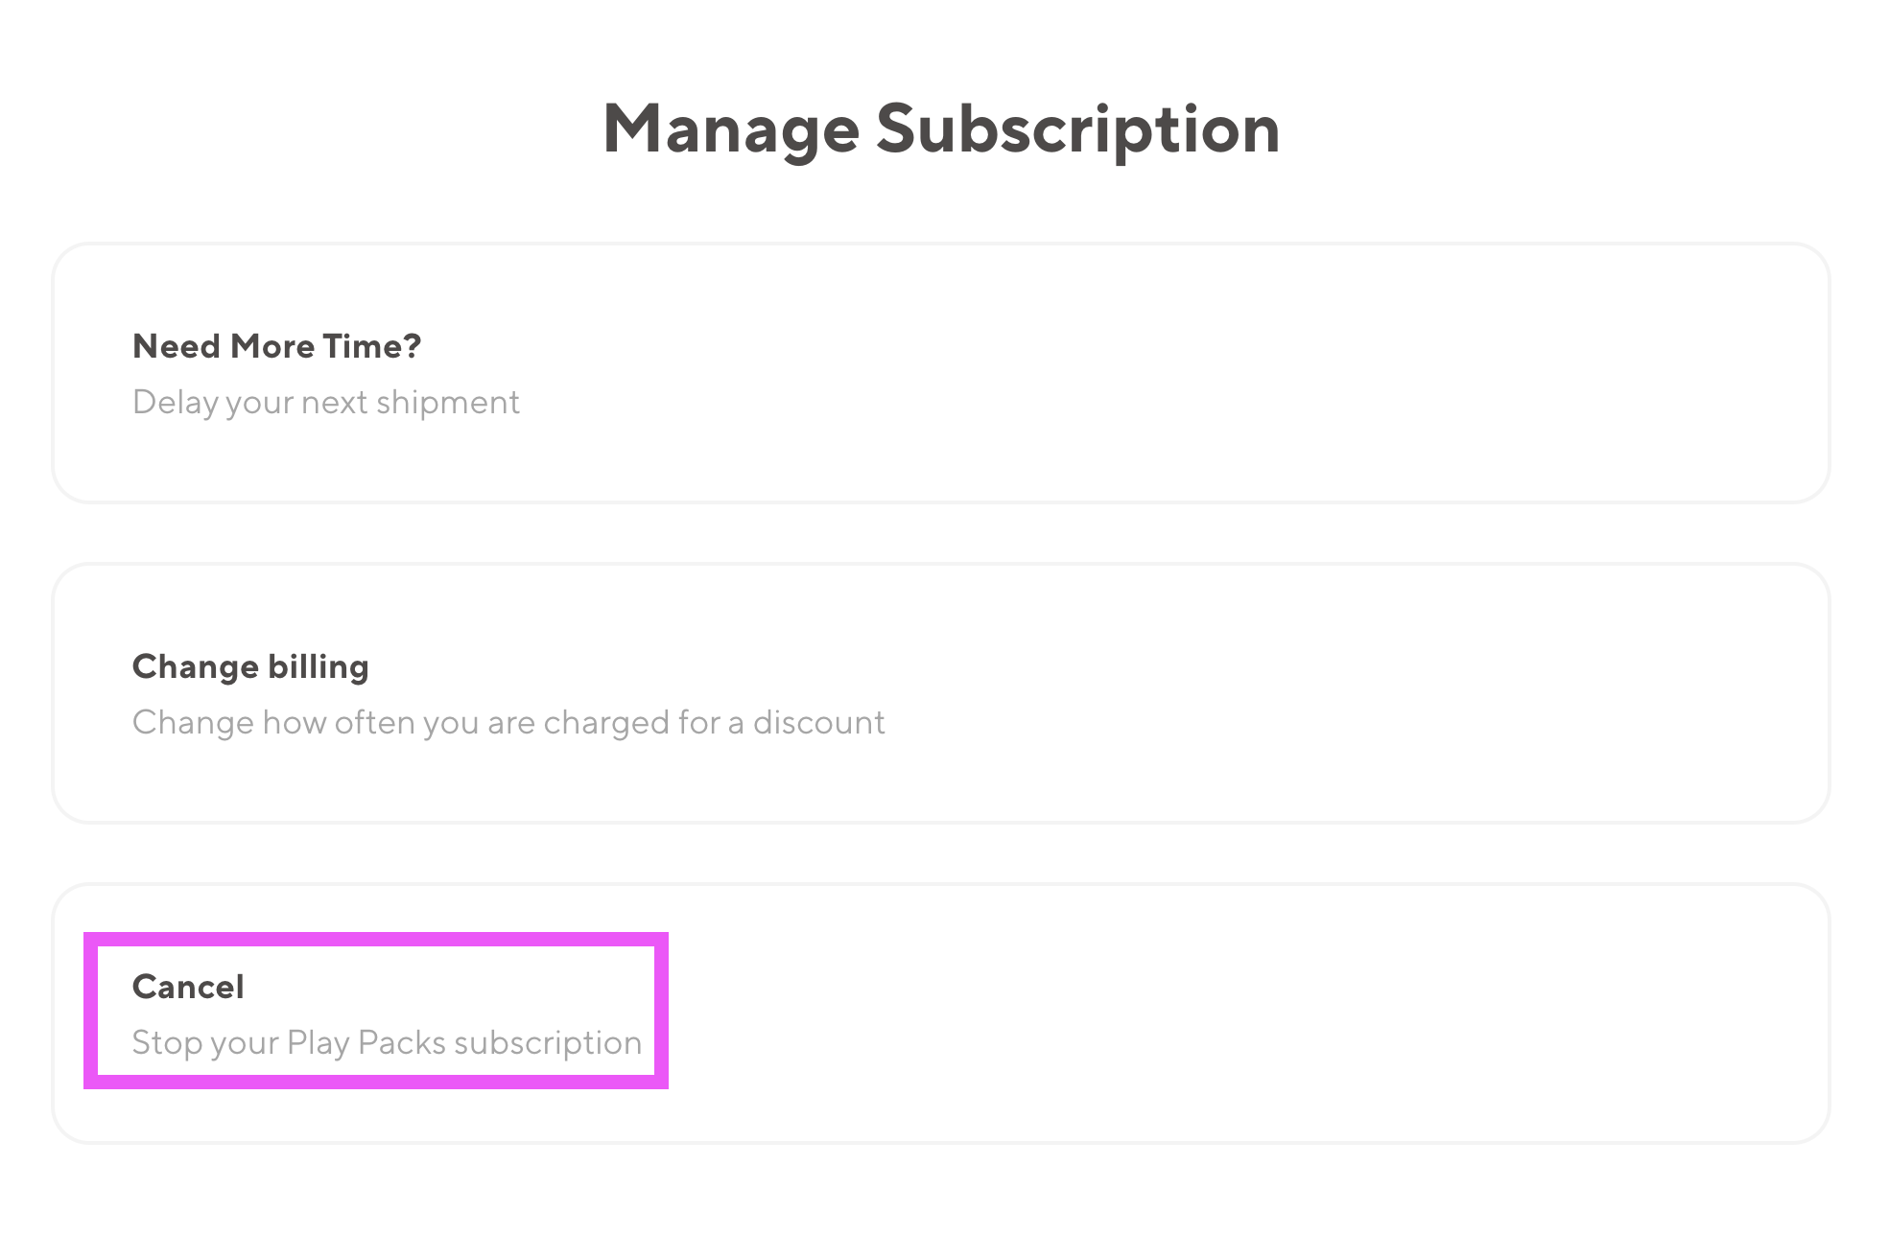Click the "Need More Time?" title

click(x=277, y=346)
